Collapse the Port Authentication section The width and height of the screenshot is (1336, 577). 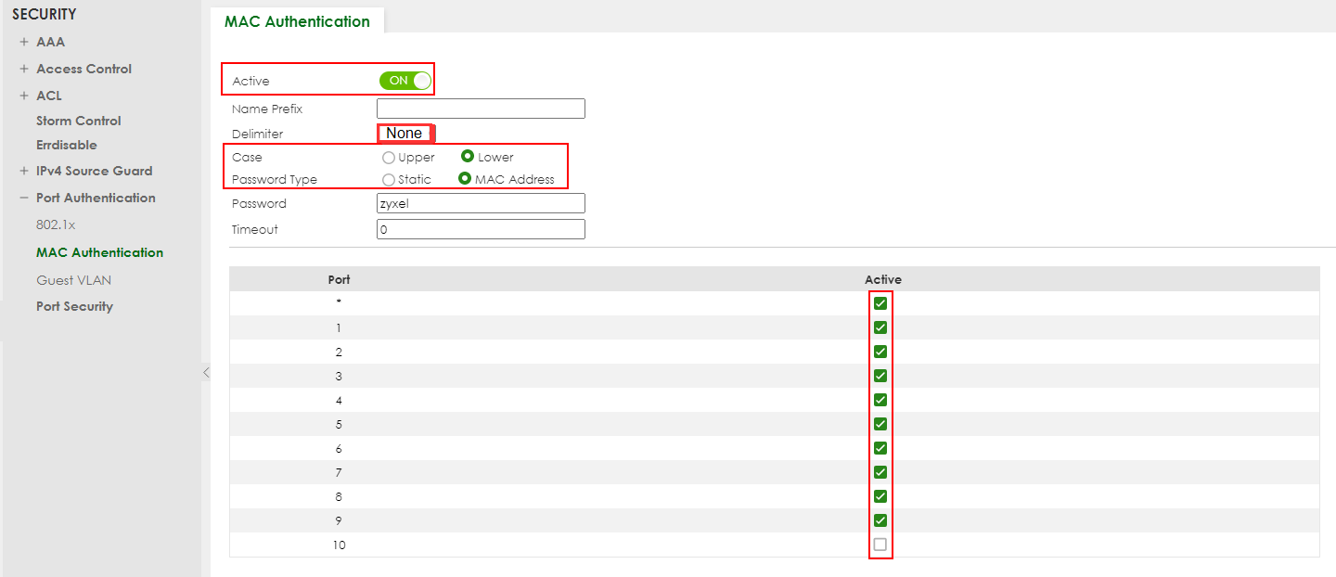coord(24,198)
